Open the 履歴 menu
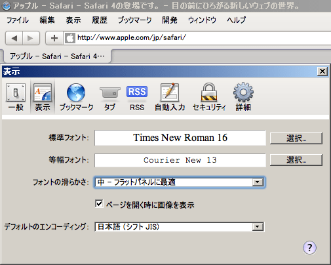The height and width of the screenshot is (265, 331). [x=100, y=20]
